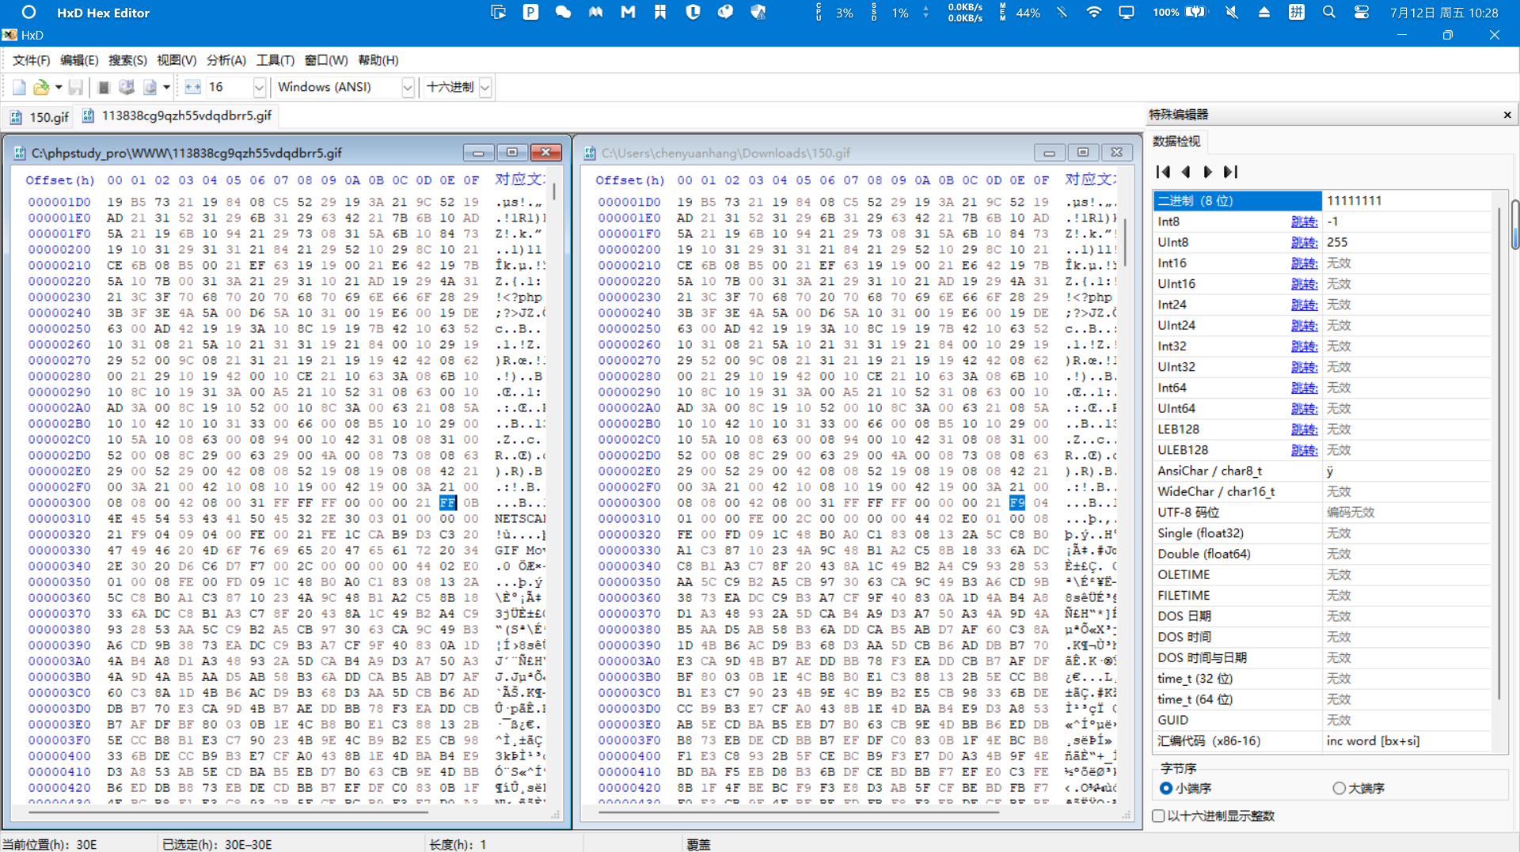Open a file using the folder icon
This screenshot has width=1520, height=852.
[x=41, y=87]
